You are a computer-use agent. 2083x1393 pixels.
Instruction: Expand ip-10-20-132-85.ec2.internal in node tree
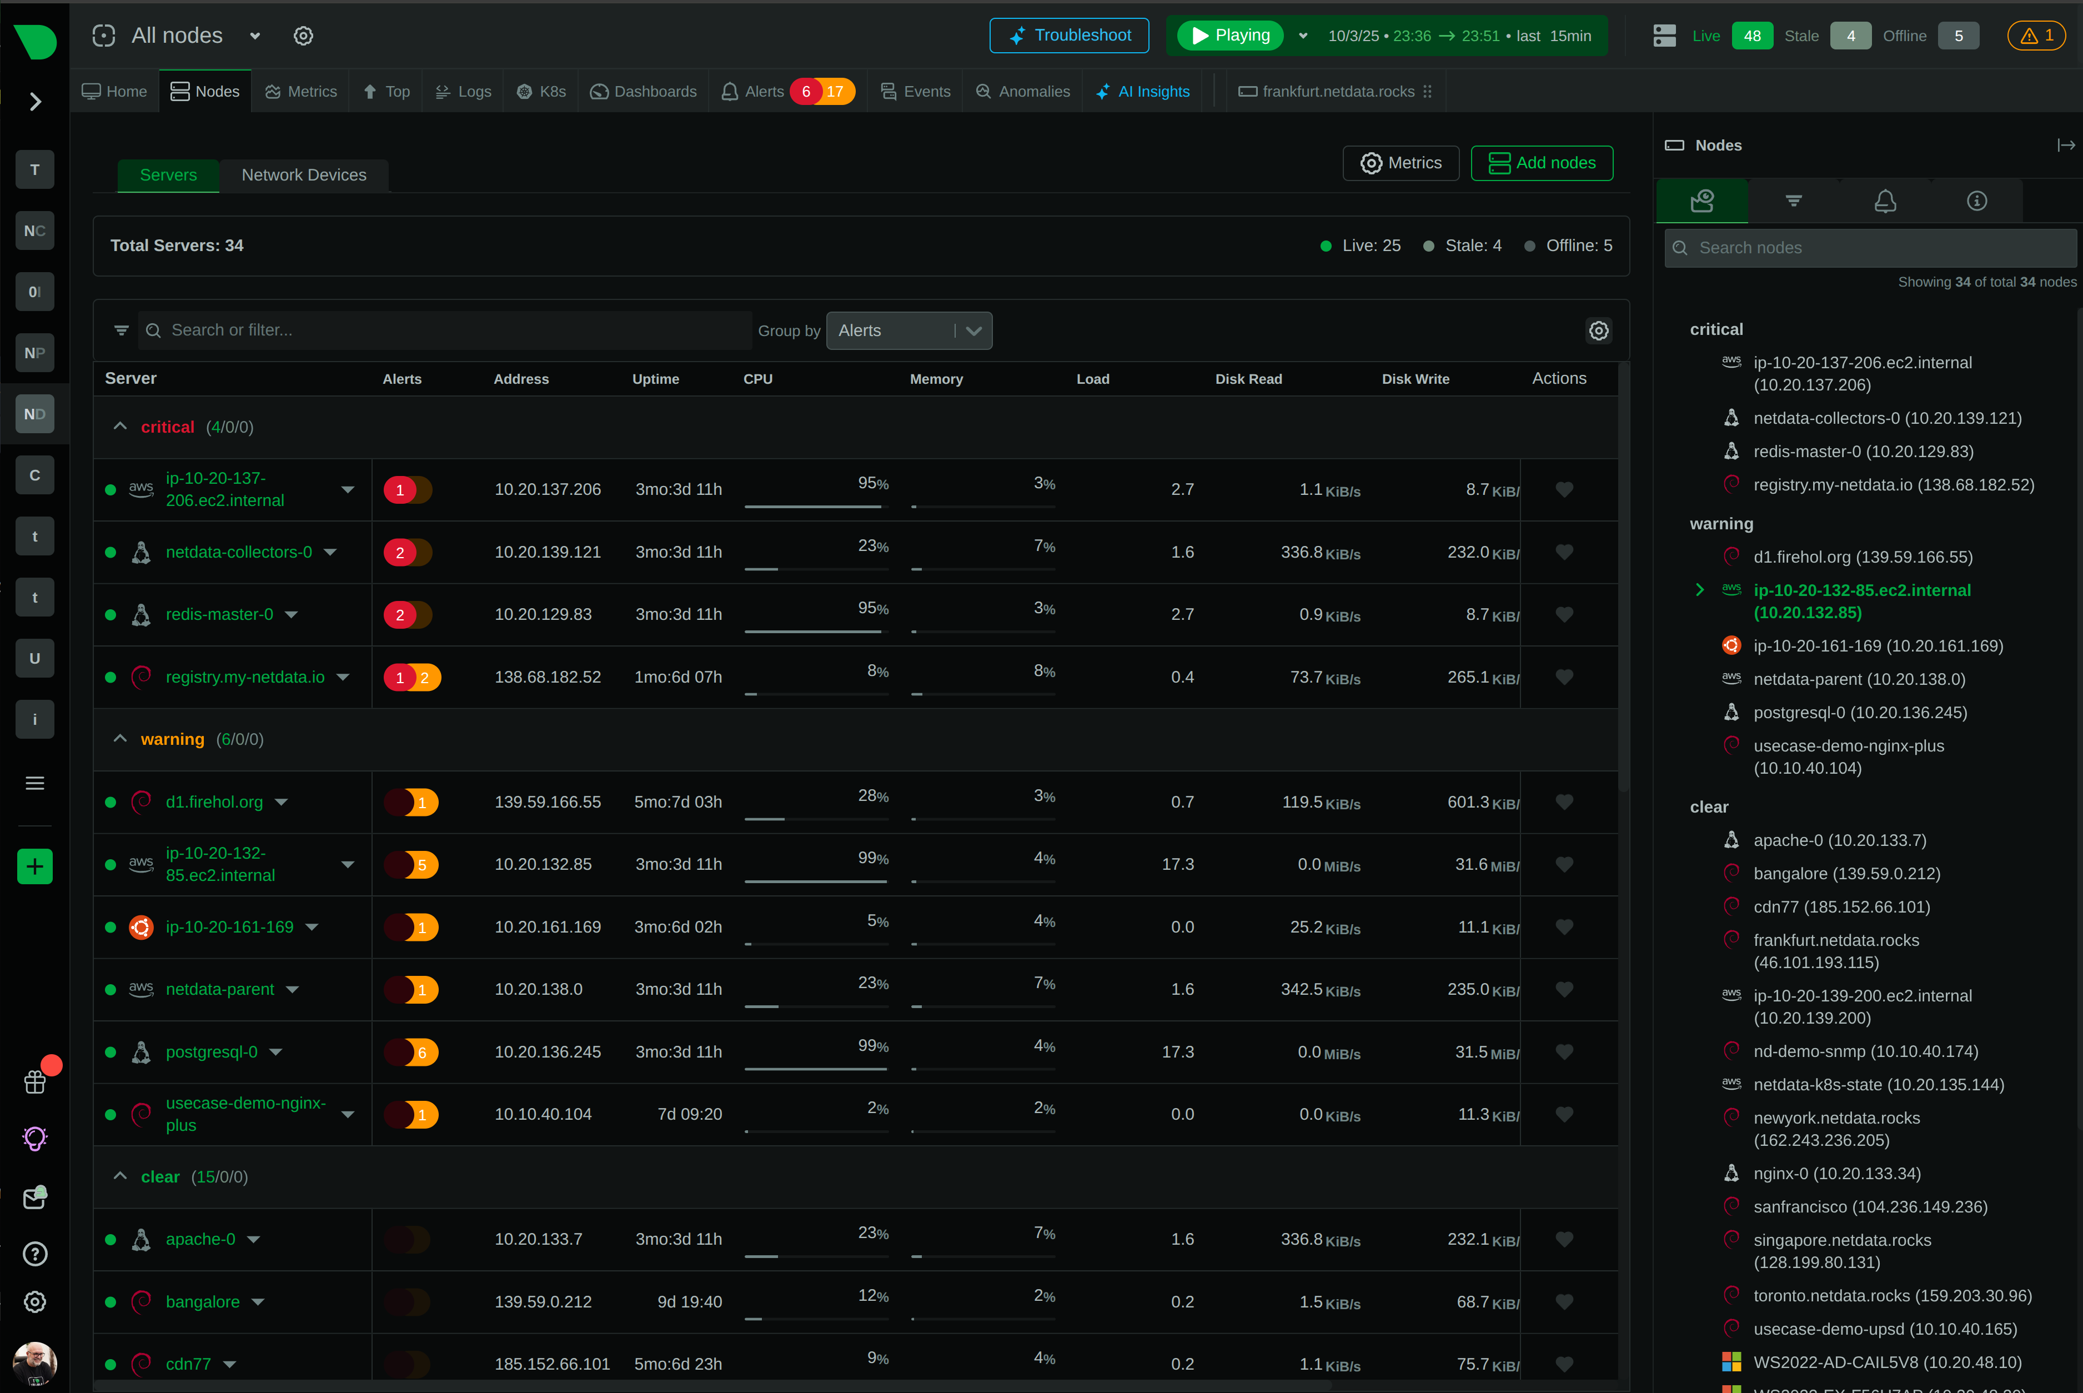point(1699,589)
